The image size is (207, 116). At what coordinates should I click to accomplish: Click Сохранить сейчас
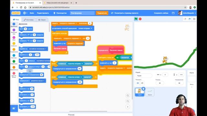coord(161,13)
